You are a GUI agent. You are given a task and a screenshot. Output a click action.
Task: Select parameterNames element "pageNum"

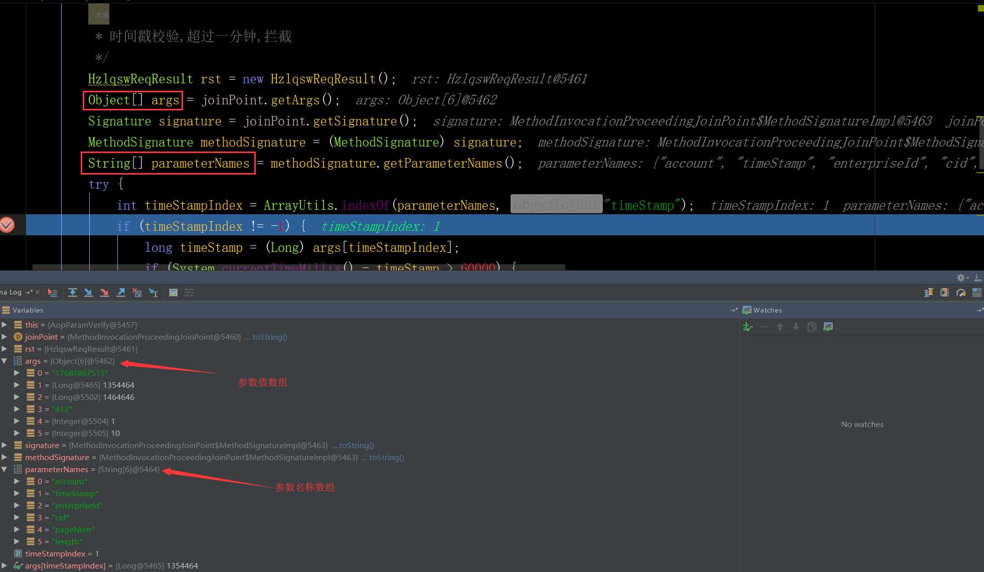point(369,529)
